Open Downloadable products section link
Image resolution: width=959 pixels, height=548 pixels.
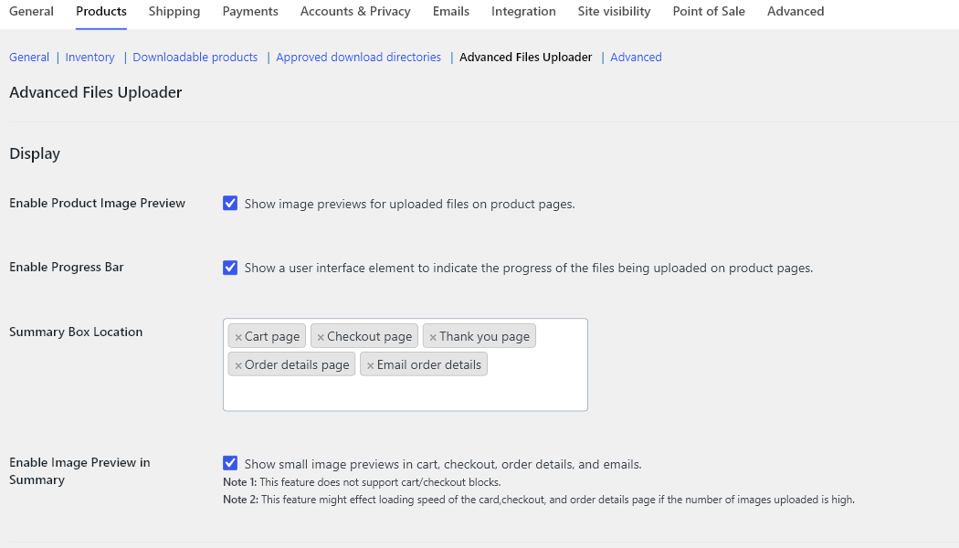point(195,57)
